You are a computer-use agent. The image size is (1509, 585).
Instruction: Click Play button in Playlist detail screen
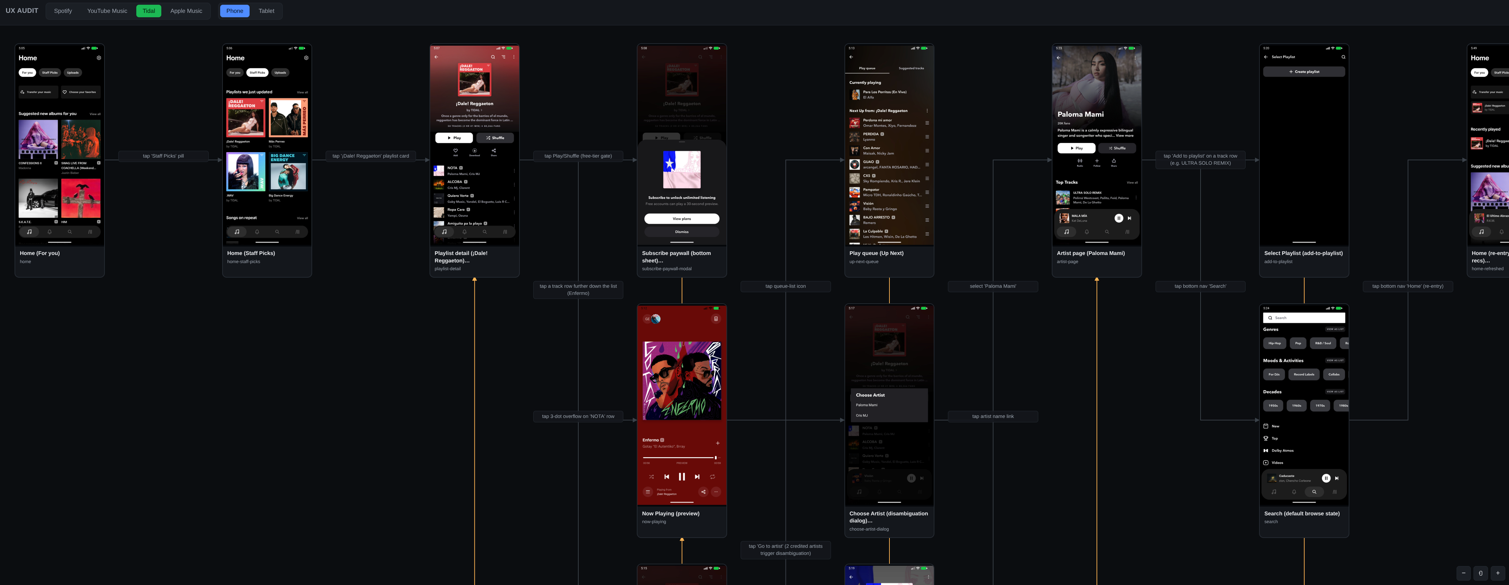(x=454, y=138)
